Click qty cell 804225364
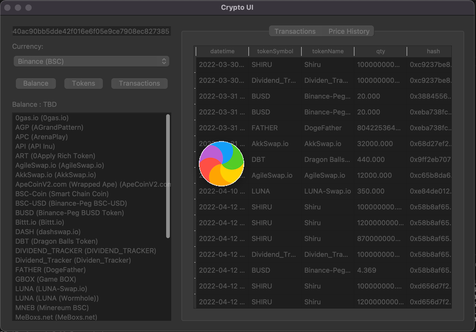 click(381, 128)
